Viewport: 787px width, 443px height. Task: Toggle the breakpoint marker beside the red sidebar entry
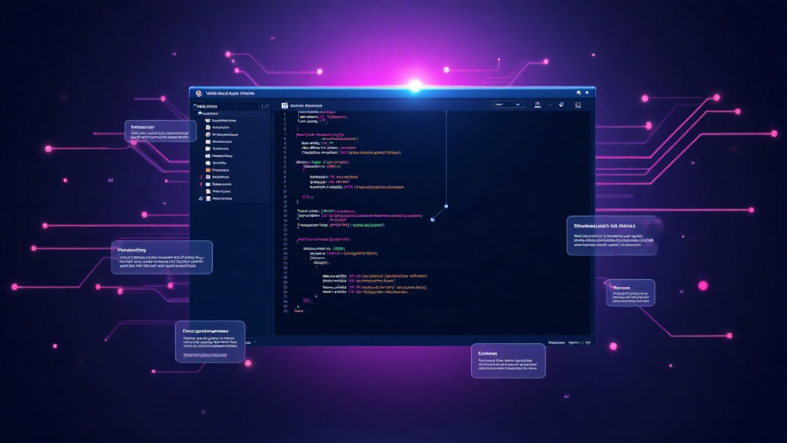pos(201,177)
